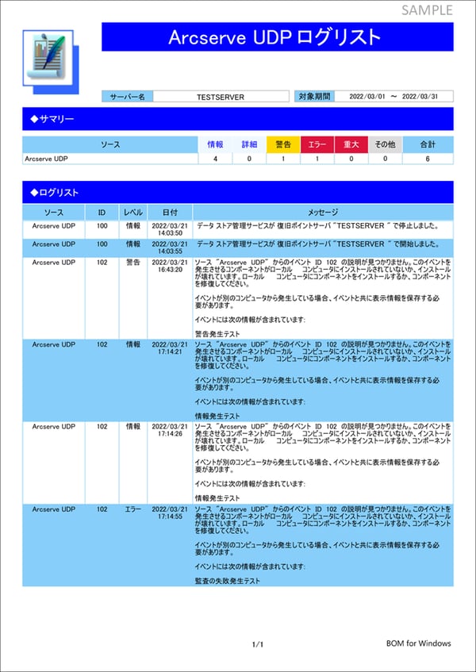This screenshot has height=672, width=476.
Task: Click the ◆ログリスト section header
Action: click(x=238, y=193)
